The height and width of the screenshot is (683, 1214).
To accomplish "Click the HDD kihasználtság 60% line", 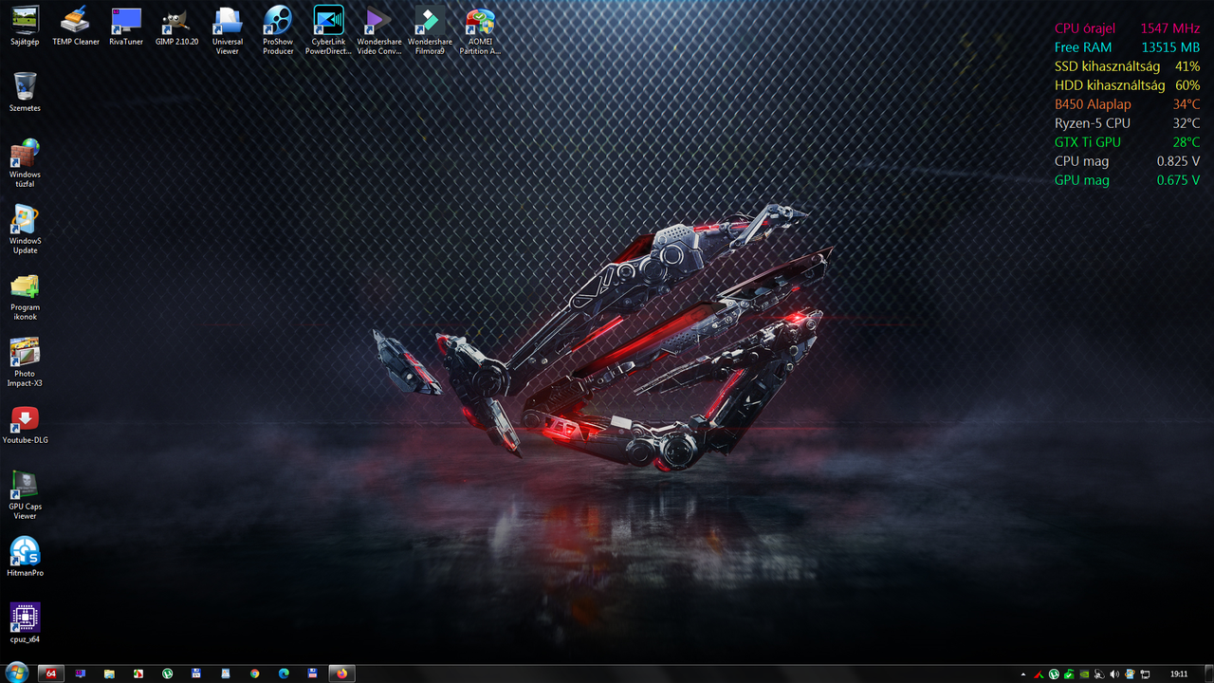I will coord(1127,85).
